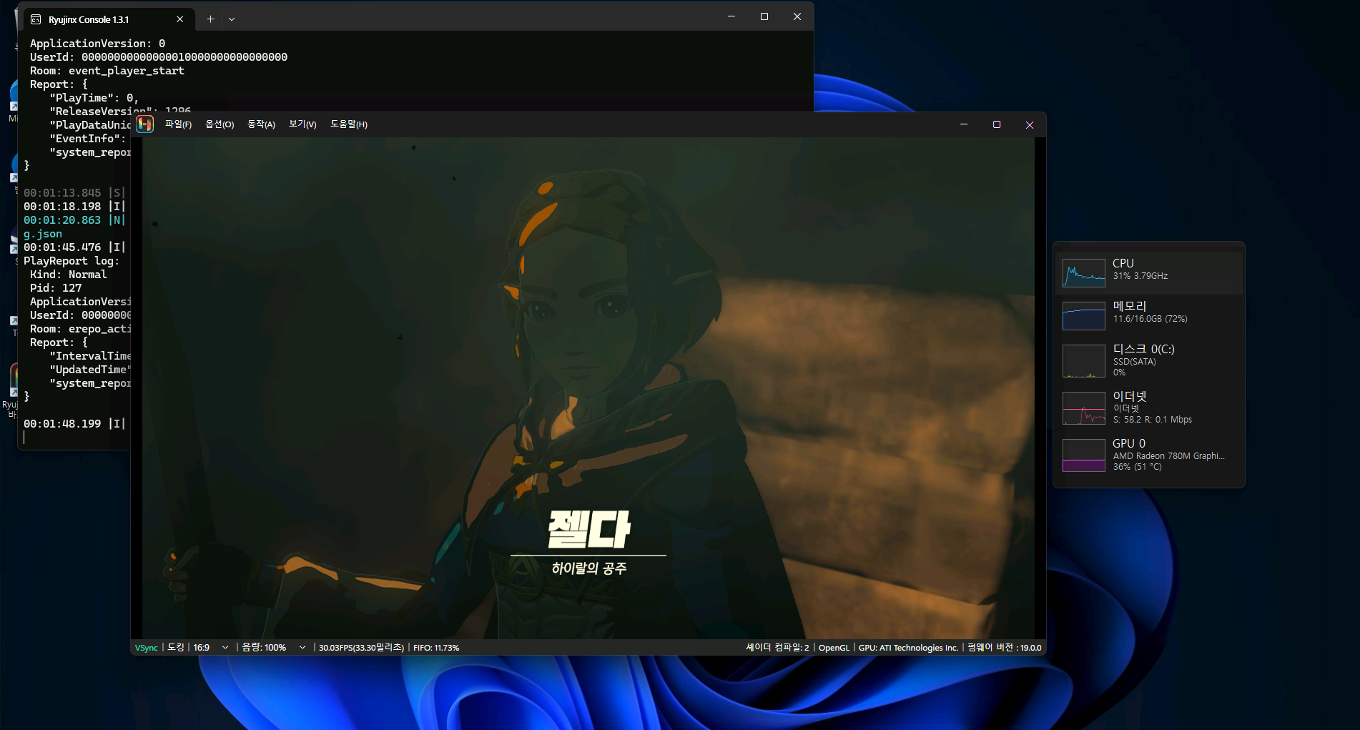This screenshot has width=1360, height=730.
Task: Close the Ryujinx Console 1.3.1 tab
Action: [180, 19]
